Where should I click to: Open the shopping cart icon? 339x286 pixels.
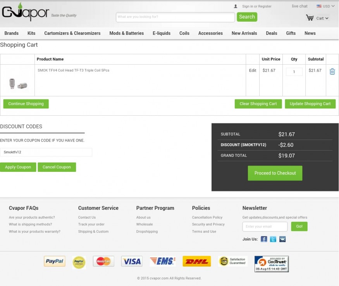pos(310,18)
